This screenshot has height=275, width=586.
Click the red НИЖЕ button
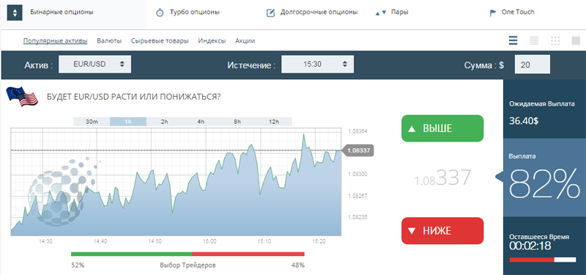(442, 231)
